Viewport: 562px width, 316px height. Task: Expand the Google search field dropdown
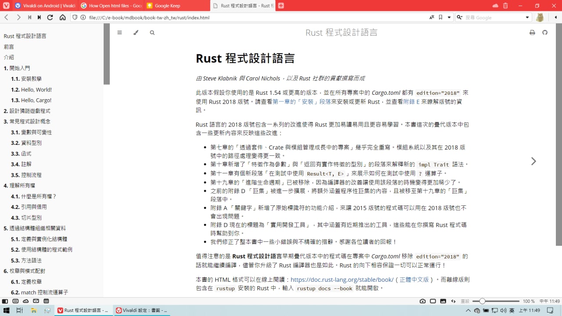527,18
